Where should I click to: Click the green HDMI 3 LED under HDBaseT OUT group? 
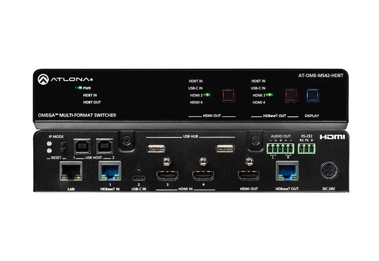pyautogui.click(x=270, y=95)
